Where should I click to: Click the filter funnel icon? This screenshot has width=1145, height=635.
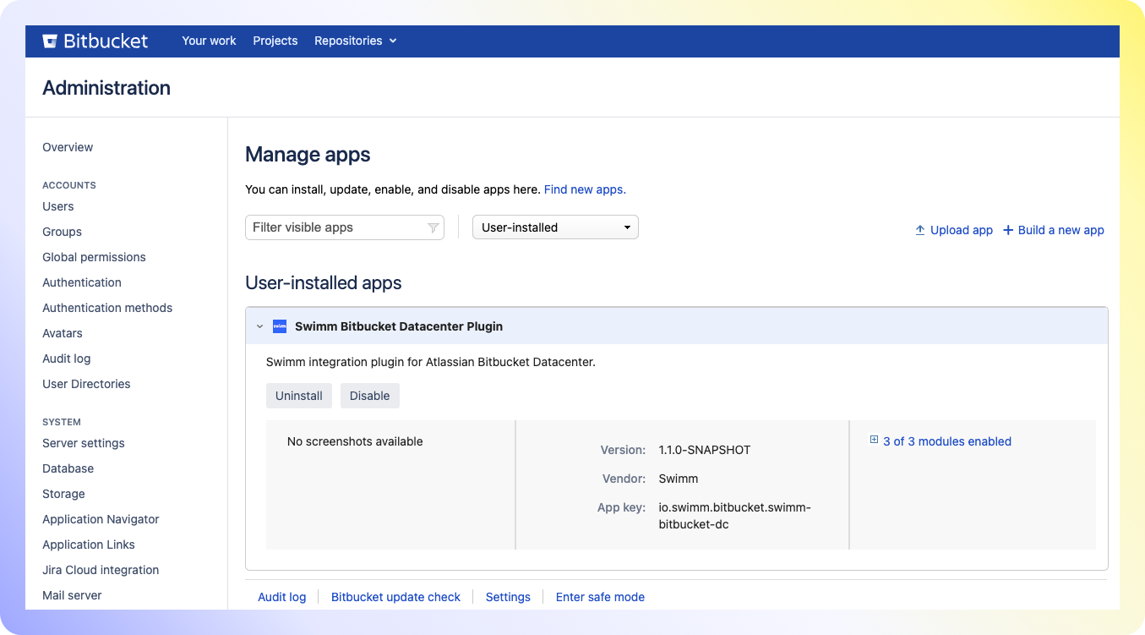[x=433, y=227]
